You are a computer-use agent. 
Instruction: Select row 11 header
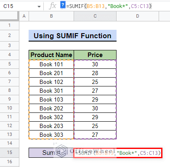[x=9, y=117]
